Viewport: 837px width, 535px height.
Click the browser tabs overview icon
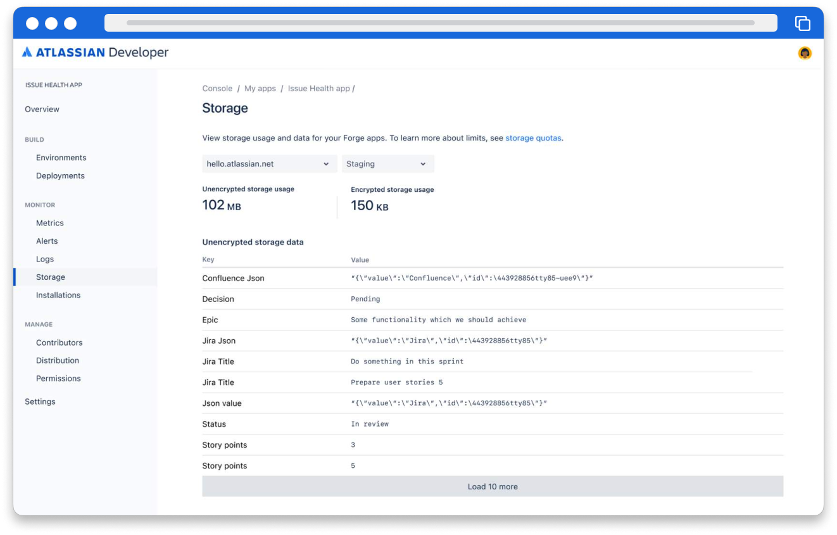coord(802,23)
